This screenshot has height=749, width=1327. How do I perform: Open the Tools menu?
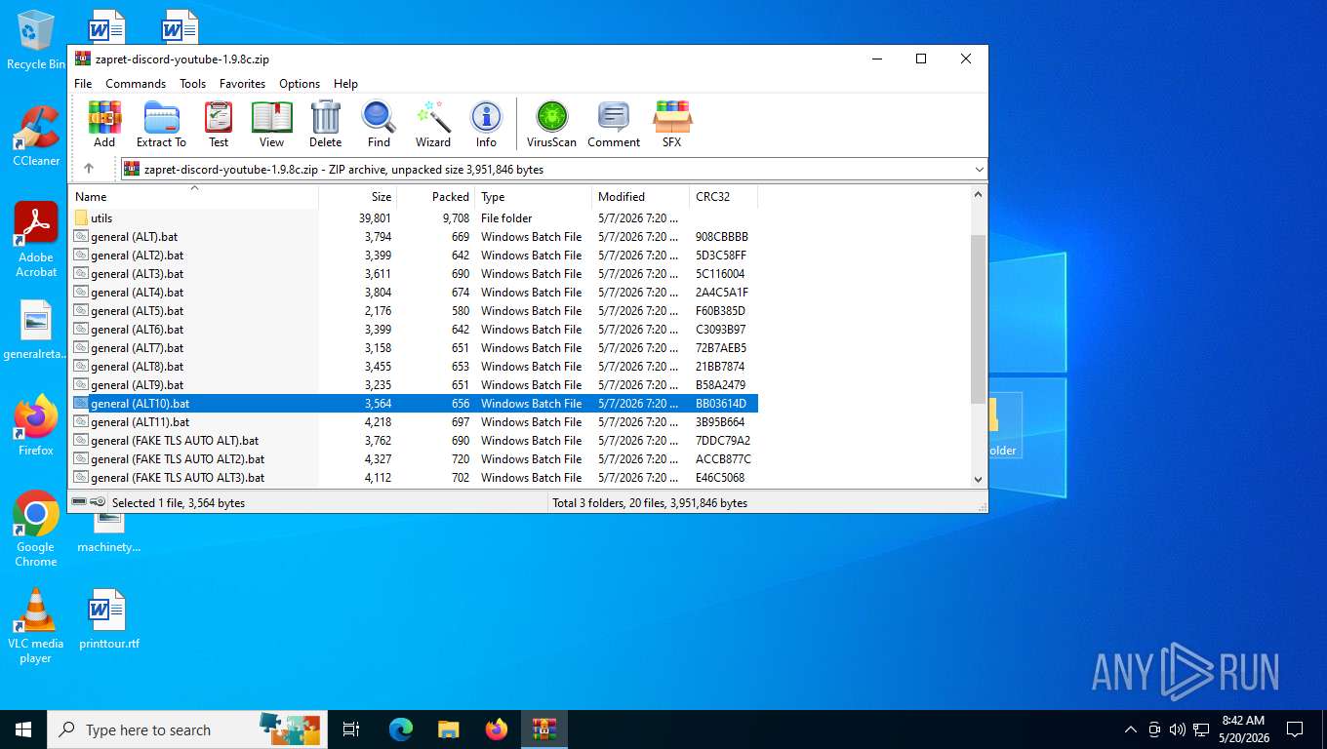192,84
